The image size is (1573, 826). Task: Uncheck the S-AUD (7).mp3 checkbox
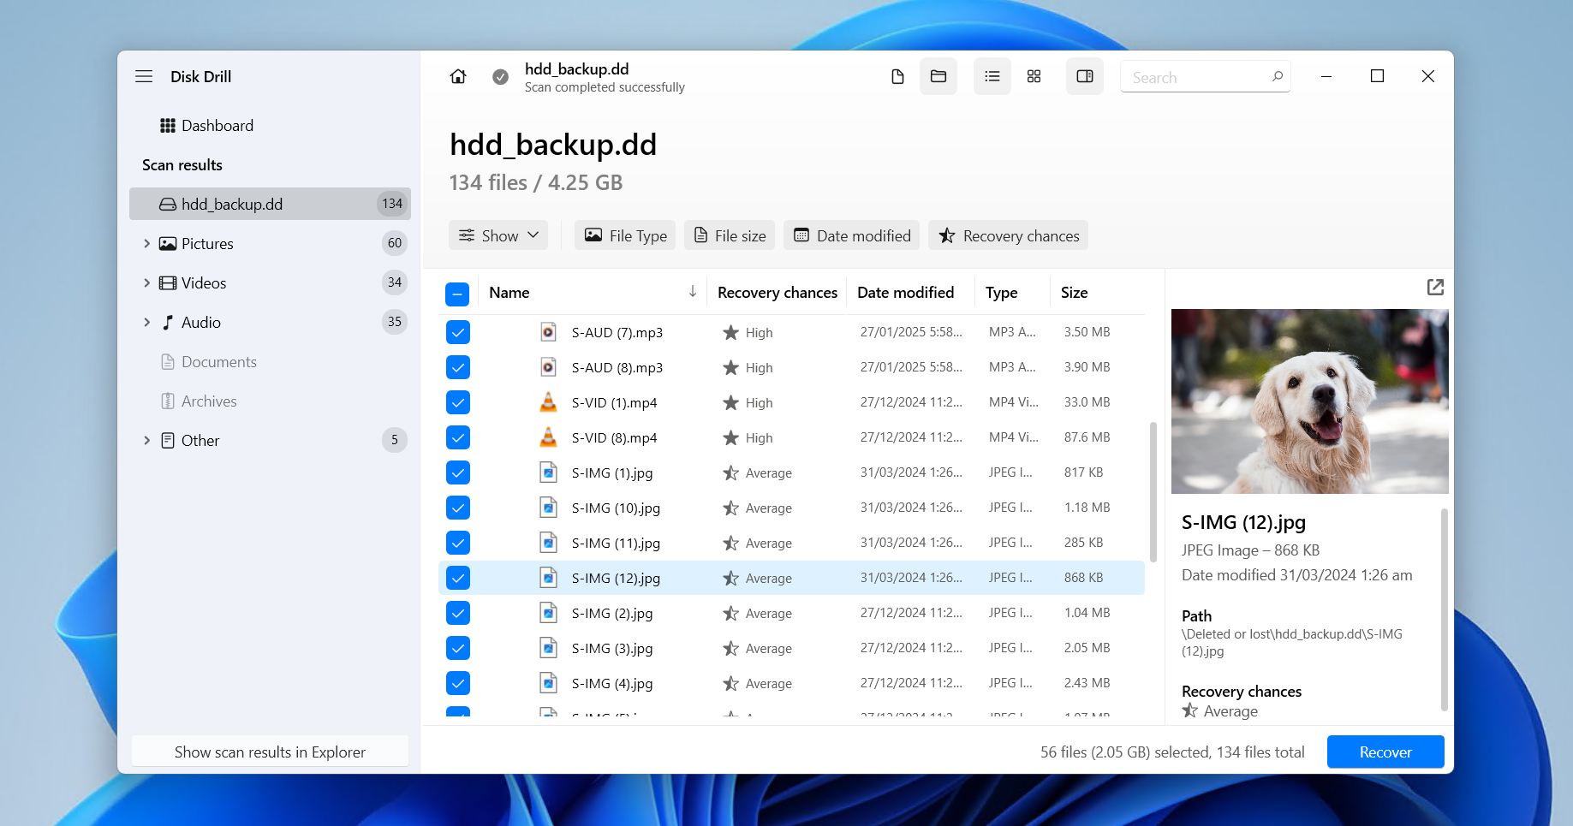458,332
